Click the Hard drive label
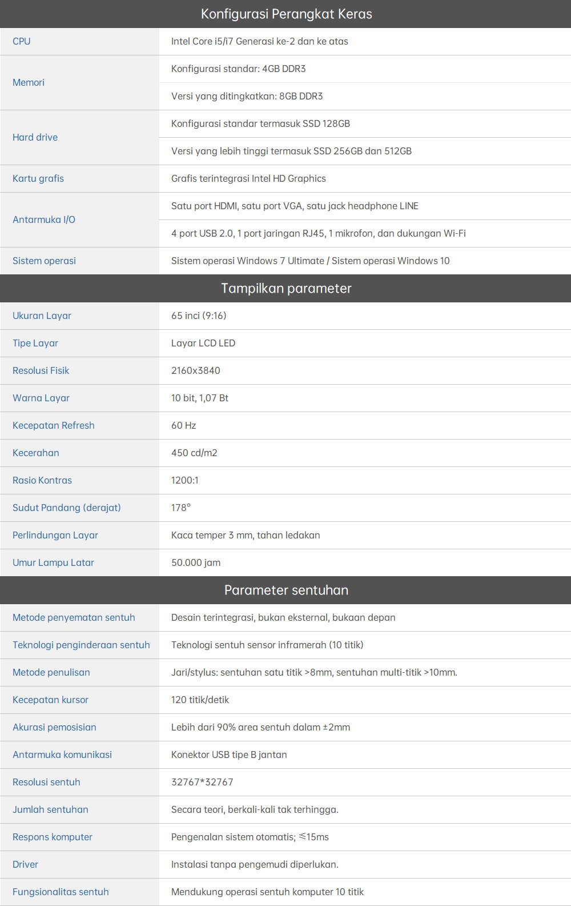 point(35,137)
